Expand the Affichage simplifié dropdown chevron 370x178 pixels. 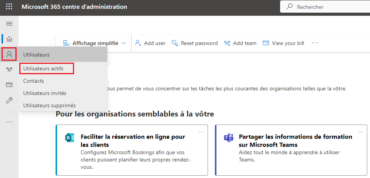123,43
